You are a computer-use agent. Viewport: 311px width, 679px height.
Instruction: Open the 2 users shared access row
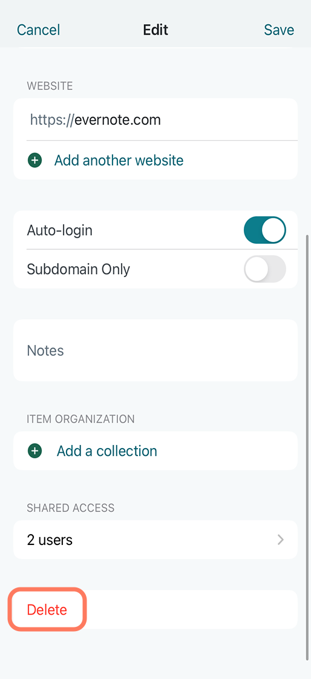click(x=155, y=540)
